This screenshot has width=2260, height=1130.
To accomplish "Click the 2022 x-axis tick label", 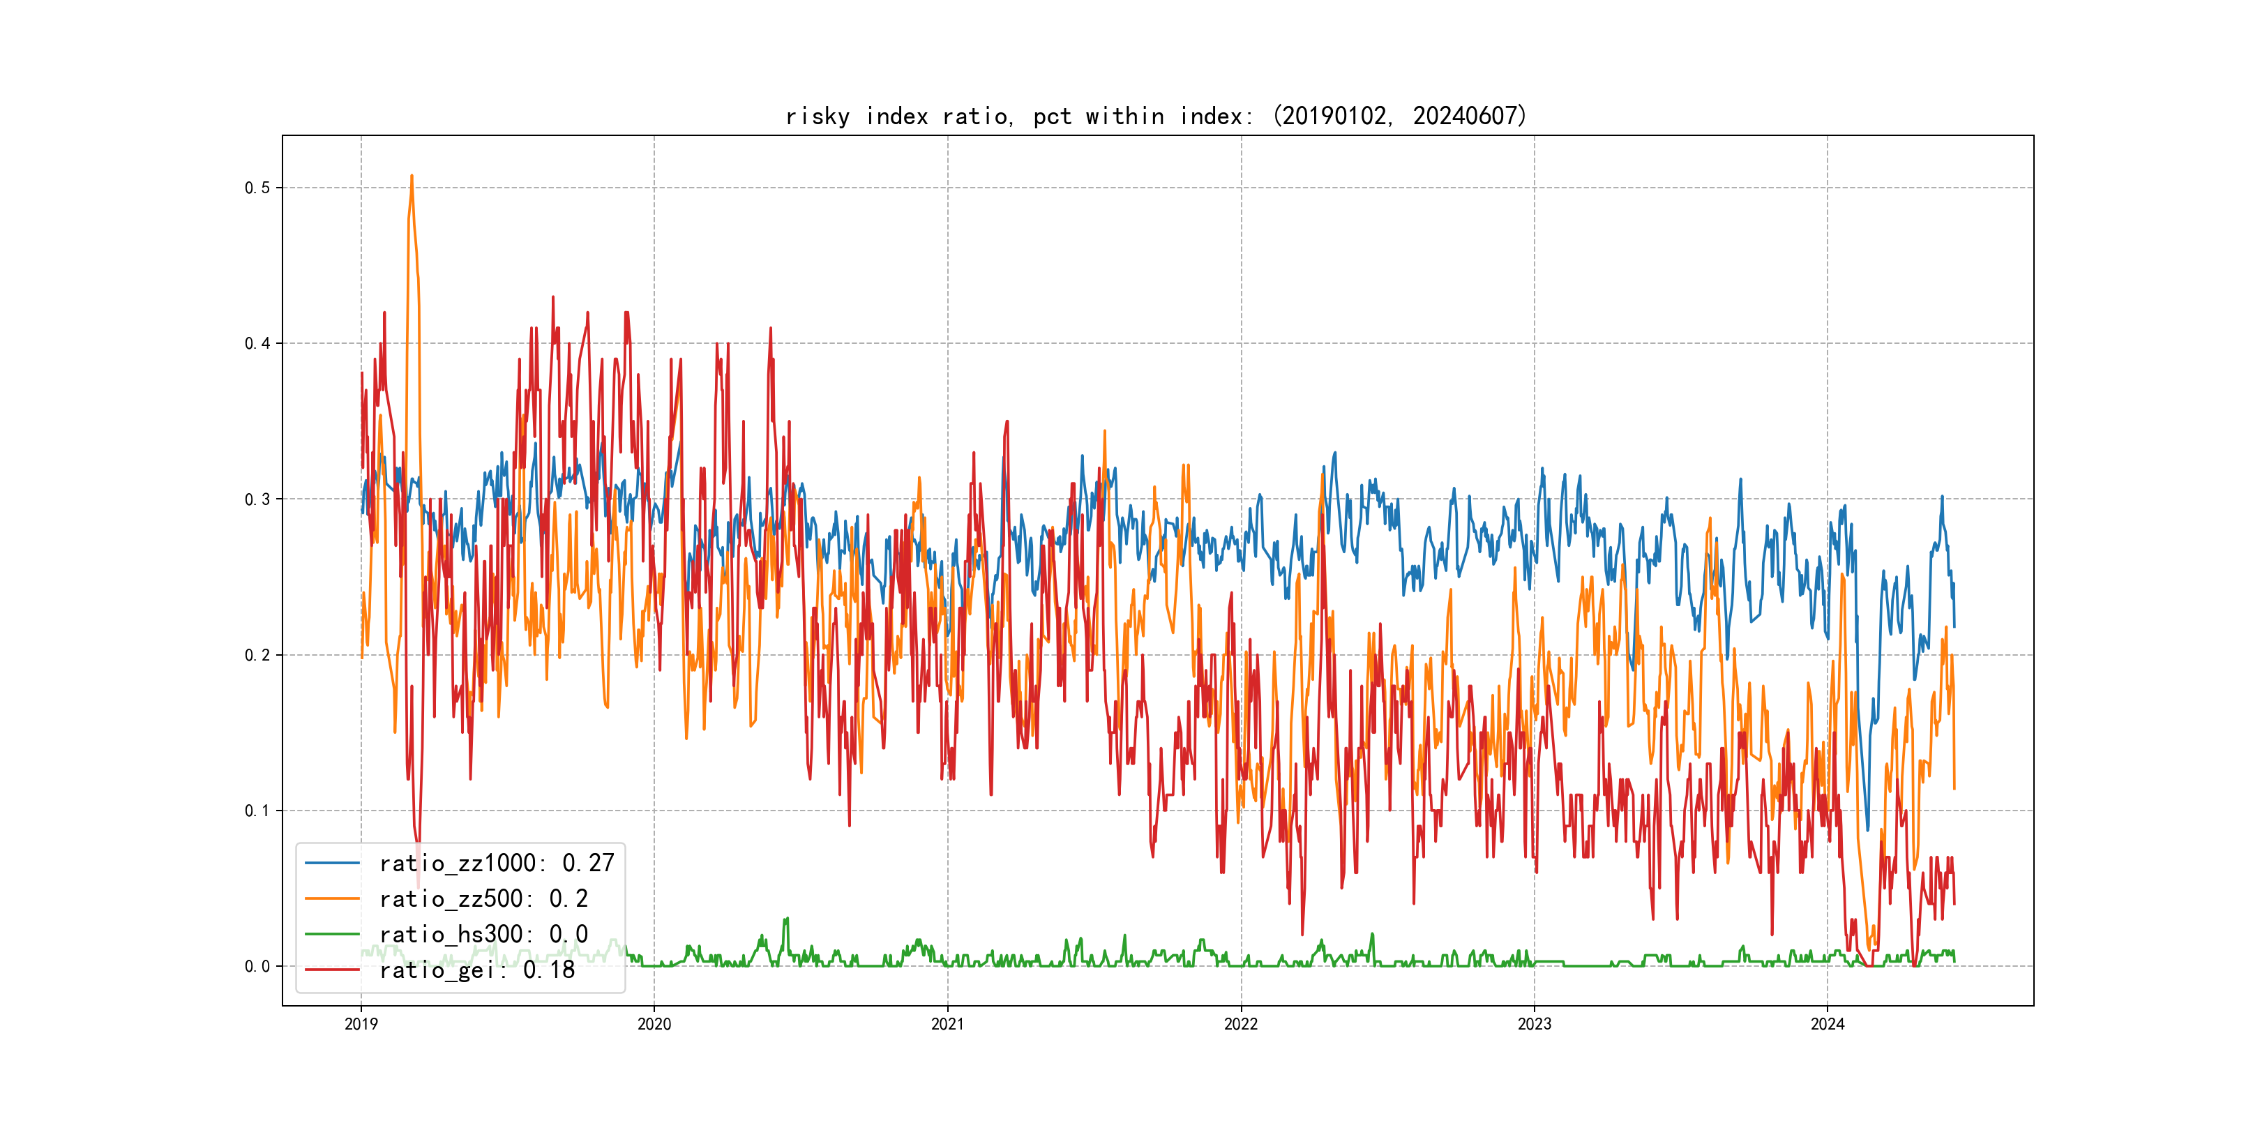I will (x=1240, y=1024).
